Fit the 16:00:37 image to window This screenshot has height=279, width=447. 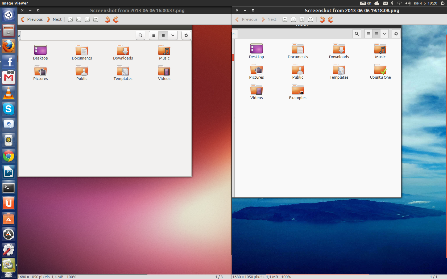96,19
